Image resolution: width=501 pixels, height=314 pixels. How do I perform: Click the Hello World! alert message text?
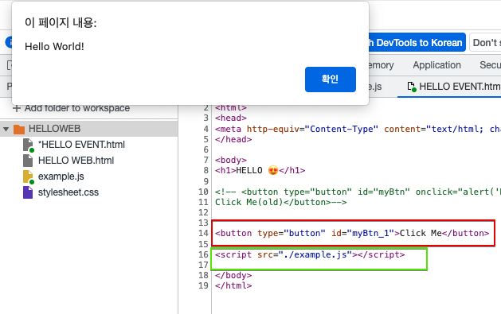(55, 47)
